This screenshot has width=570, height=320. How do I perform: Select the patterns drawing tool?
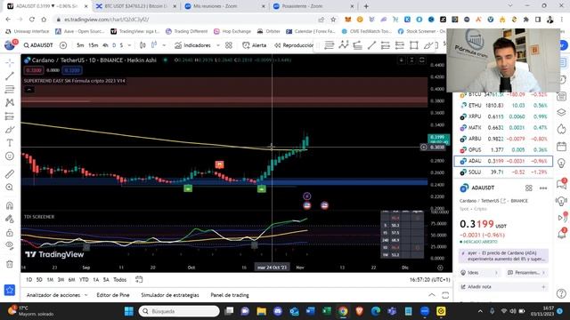tap(10, 103)
